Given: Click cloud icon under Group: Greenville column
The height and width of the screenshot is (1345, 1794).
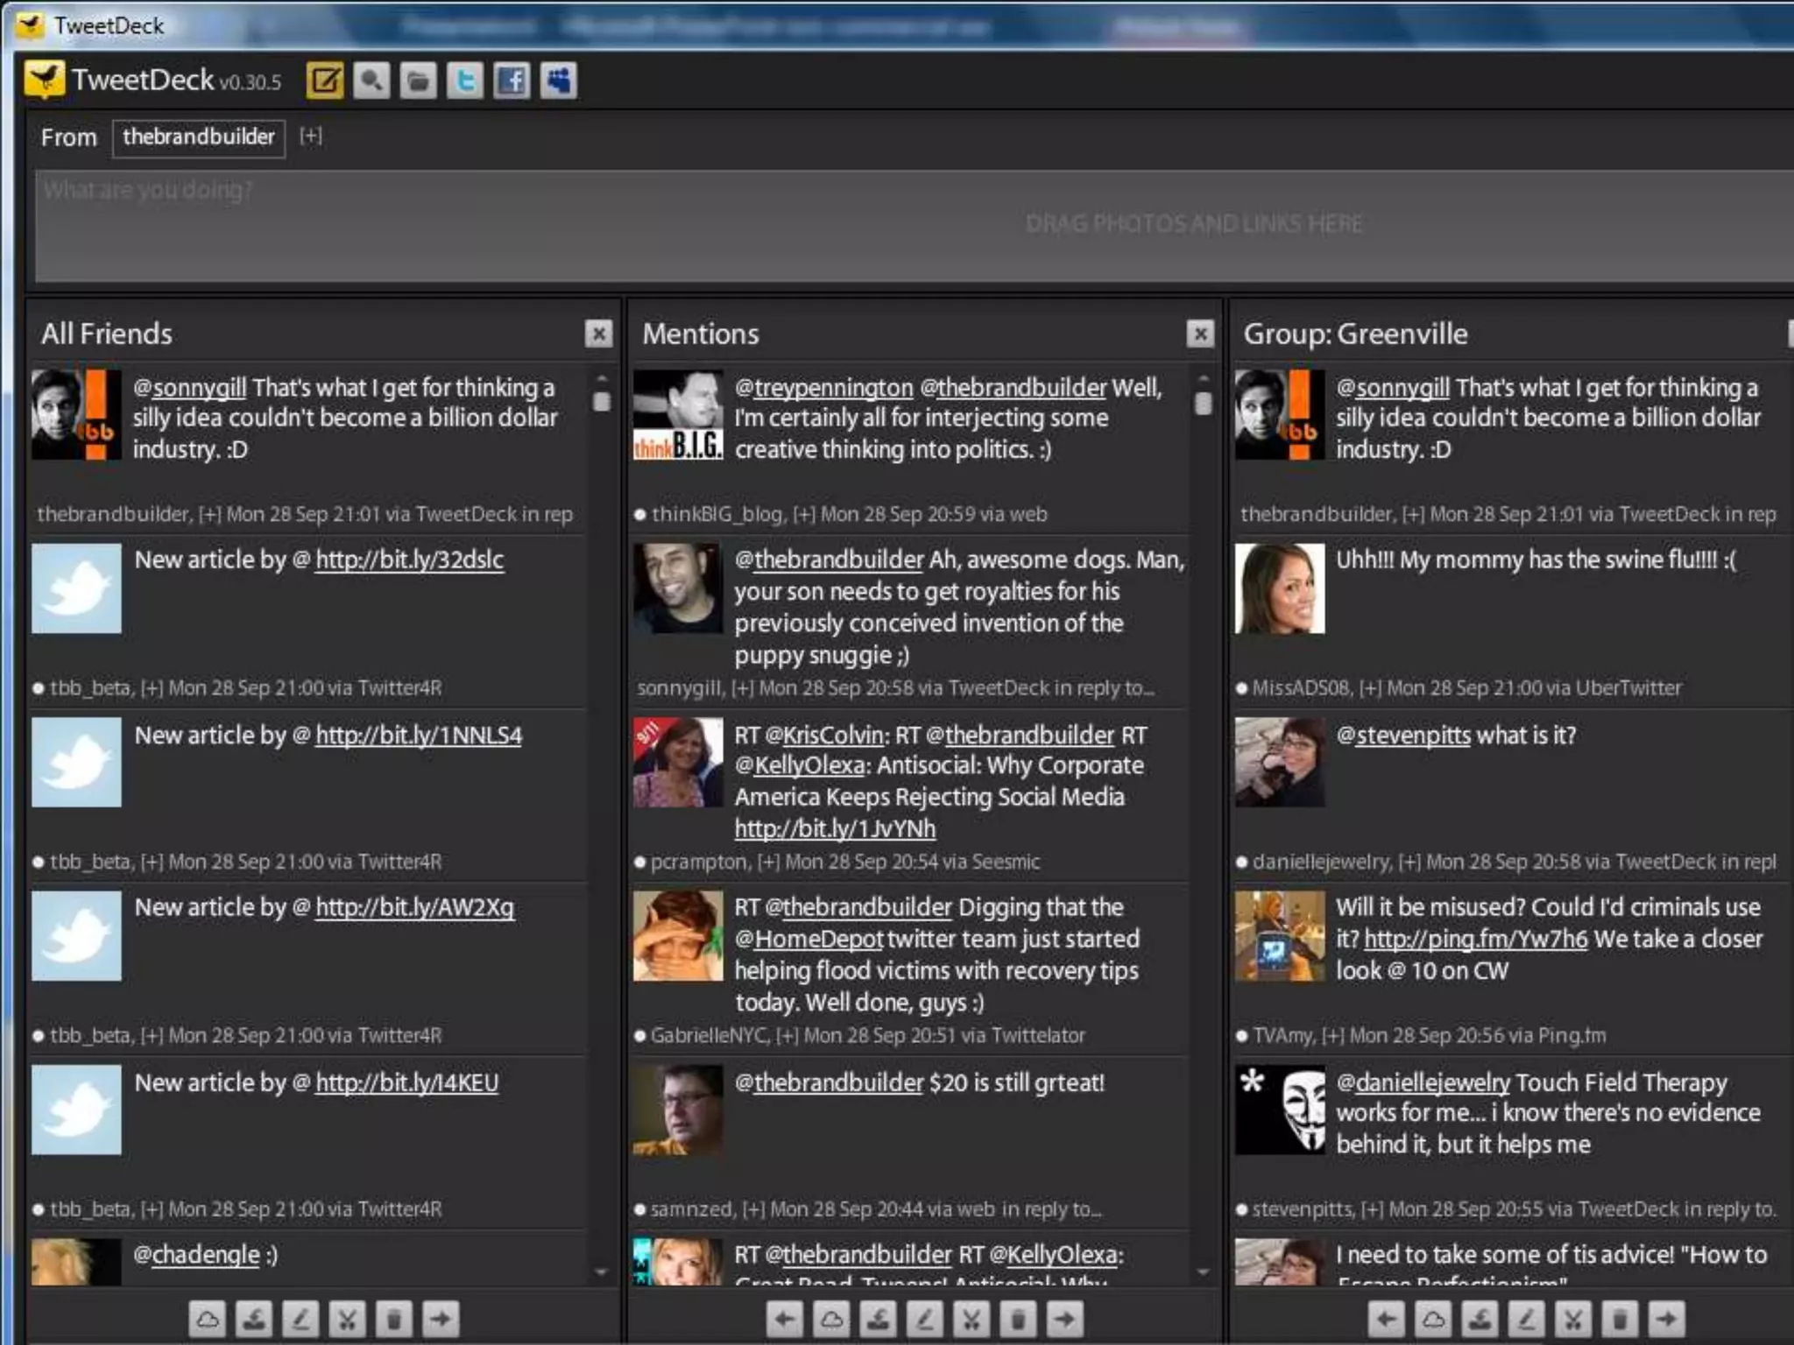Looking at the screenshot, I should [1433, 1319].
